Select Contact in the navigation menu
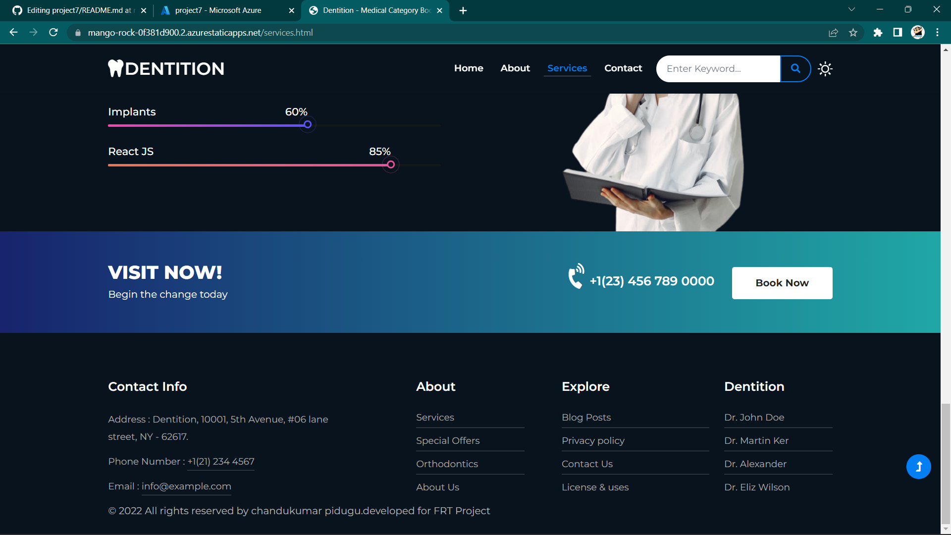 coord(623,68)
